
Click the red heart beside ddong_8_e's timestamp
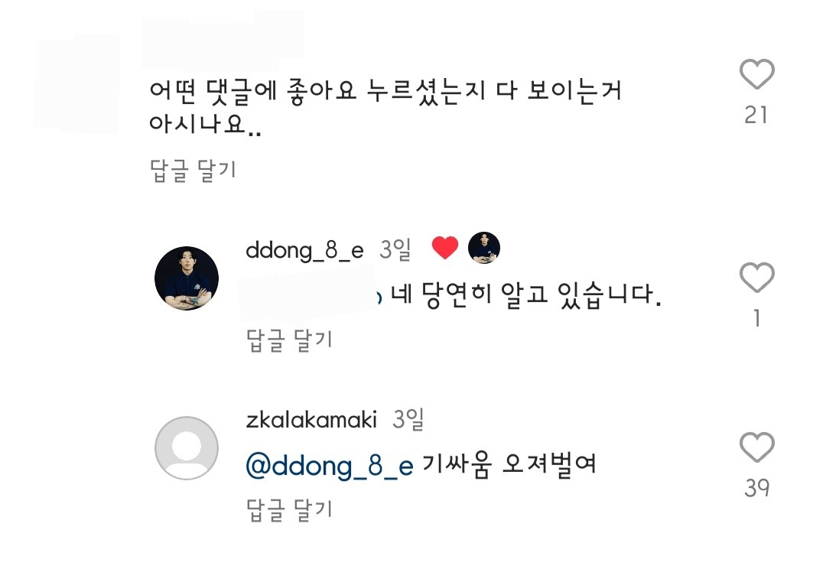[x=445, y=247]
